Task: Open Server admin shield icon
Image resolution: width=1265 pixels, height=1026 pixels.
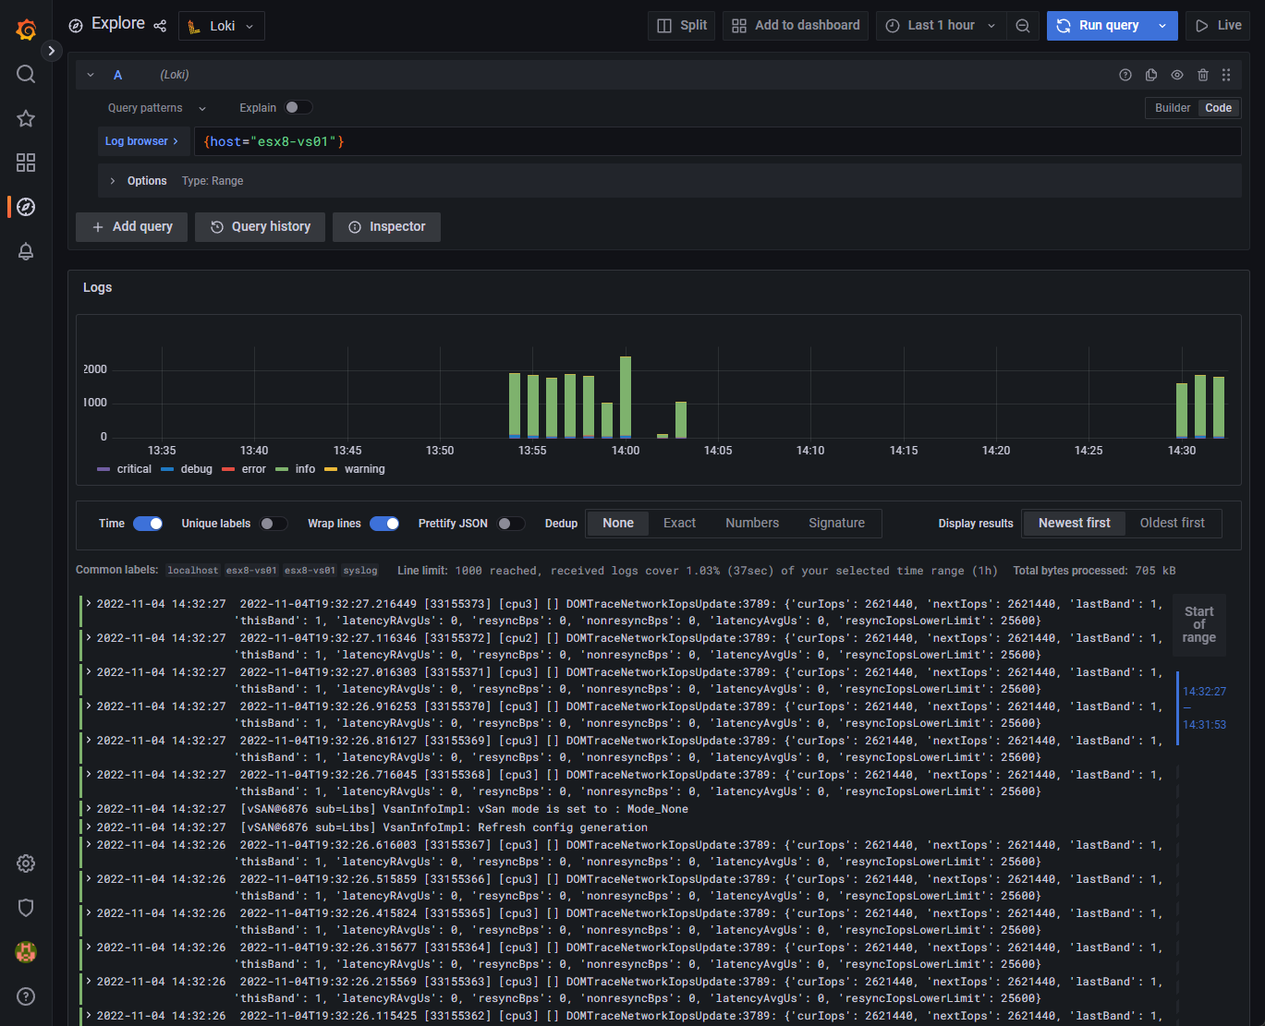Action: pyautogui.click(x=26, y=908)
